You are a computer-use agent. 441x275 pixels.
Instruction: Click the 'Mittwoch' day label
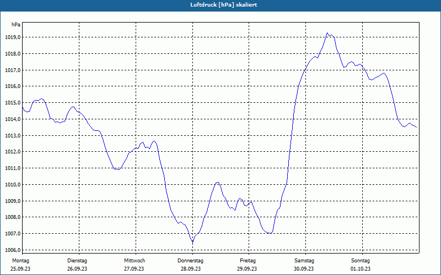coord(135,261)
